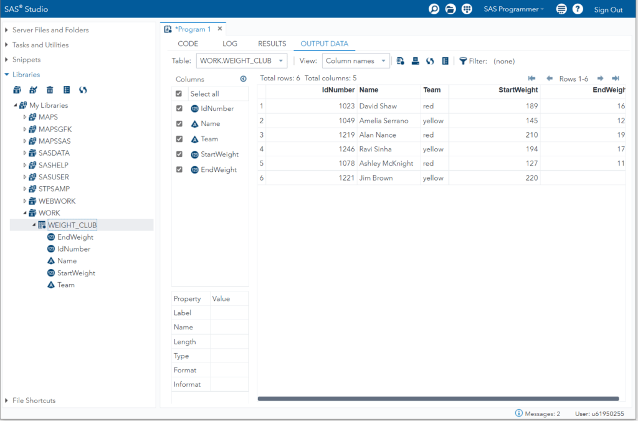This screenshot has height=421, width=638.
Task: Click the open-folder icon in header bar
Action: click(450, 9)
